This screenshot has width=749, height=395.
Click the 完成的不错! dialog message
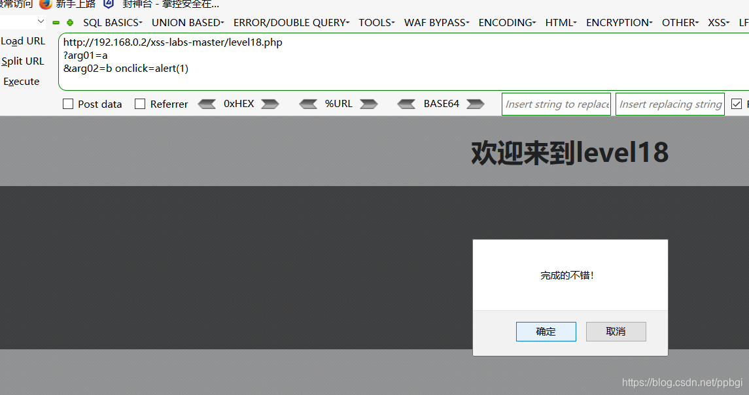pos(567,276)
